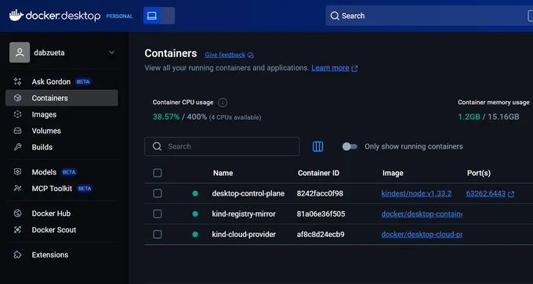Click the 1.2GB memory usage value

coord(469,117)
